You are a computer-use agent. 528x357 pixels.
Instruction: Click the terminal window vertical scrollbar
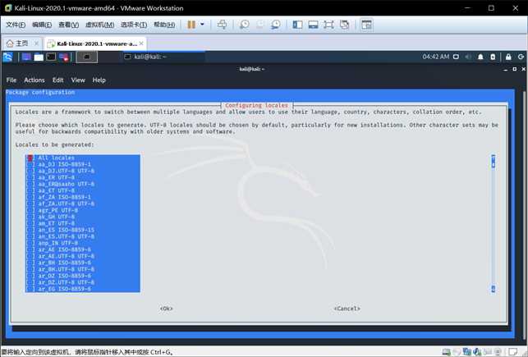coord(524,215)
